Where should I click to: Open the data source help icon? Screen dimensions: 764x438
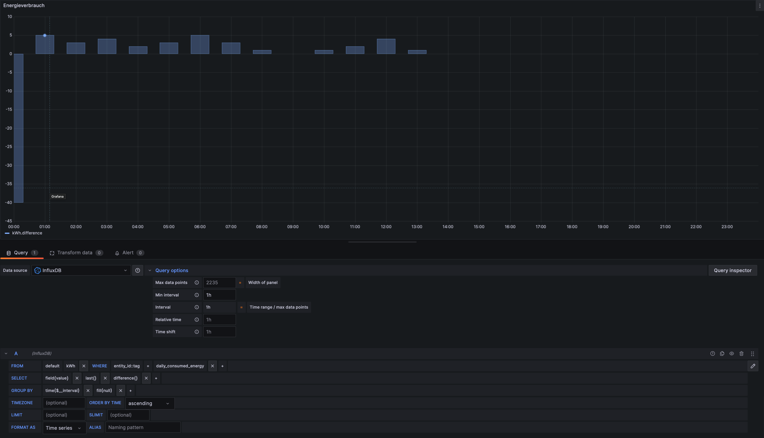click(138, 270)
